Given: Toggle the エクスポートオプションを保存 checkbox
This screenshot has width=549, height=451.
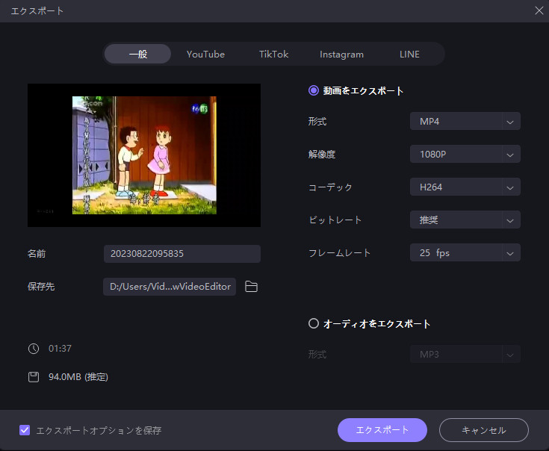Looking at the screenshot, I should pos(25,430).
